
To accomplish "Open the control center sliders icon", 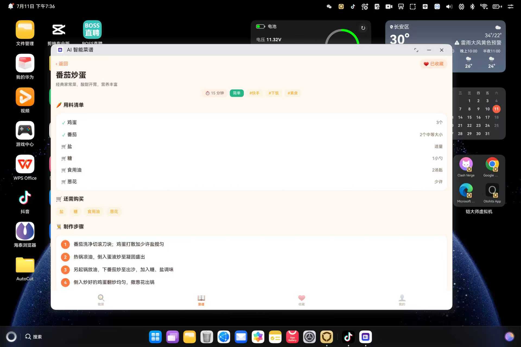I will 510,7.
